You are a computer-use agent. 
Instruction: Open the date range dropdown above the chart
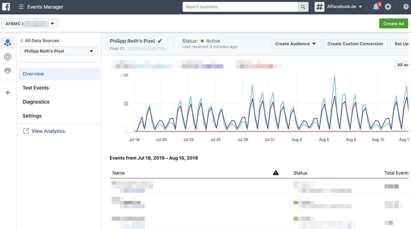[401, 65]
